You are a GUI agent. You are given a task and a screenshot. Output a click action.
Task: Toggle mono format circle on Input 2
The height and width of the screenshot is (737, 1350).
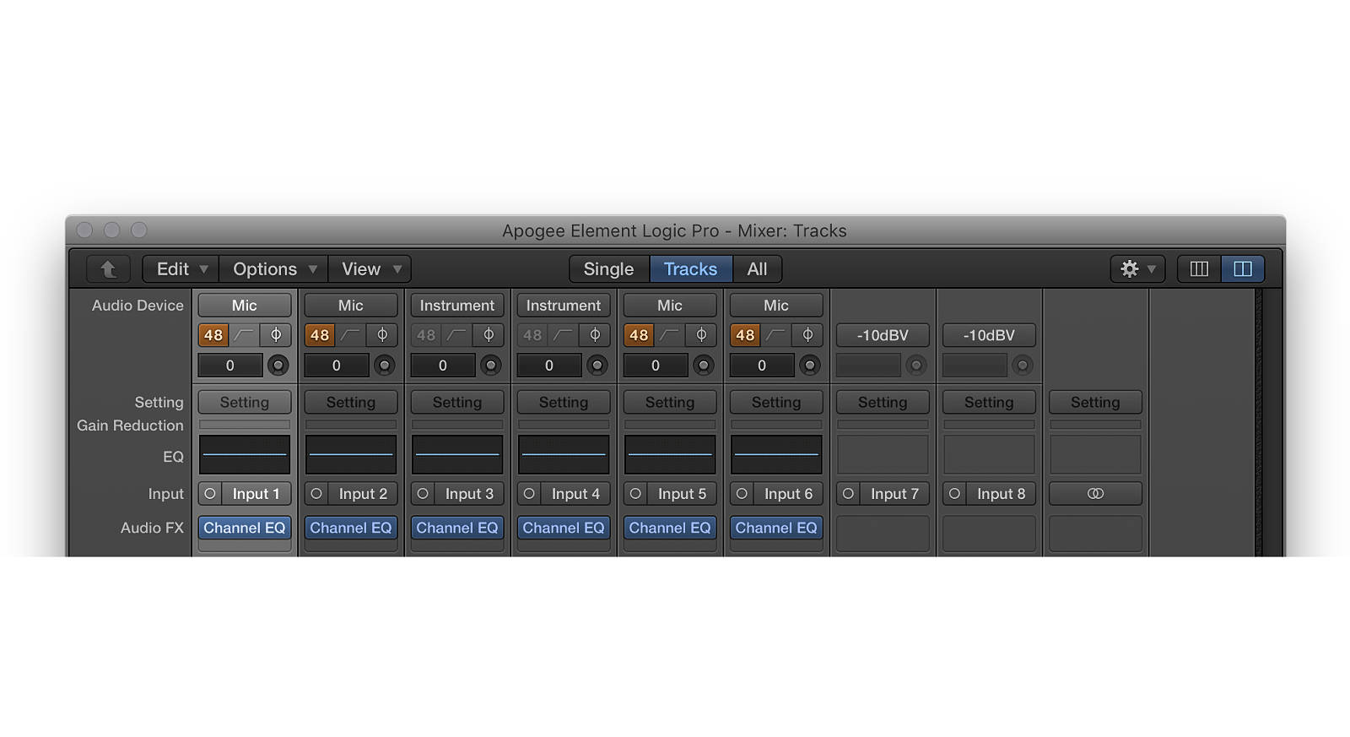(x=316, y=494)
